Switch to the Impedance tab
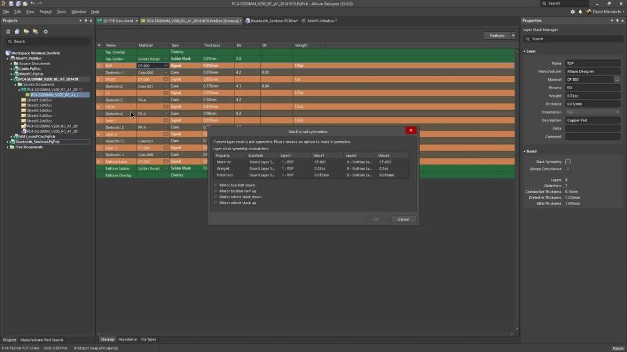The width and height of the screenshot is (627, 352). point(127,339)
